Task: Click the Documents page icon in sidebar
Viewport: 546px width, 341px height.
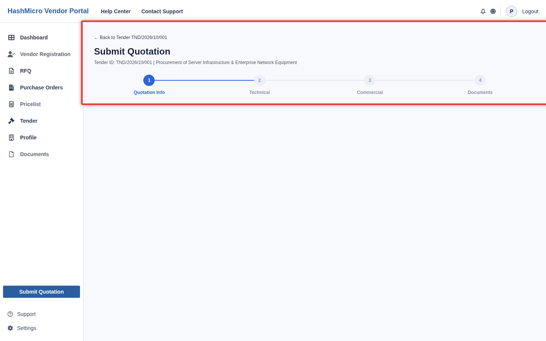Action: 11,154
